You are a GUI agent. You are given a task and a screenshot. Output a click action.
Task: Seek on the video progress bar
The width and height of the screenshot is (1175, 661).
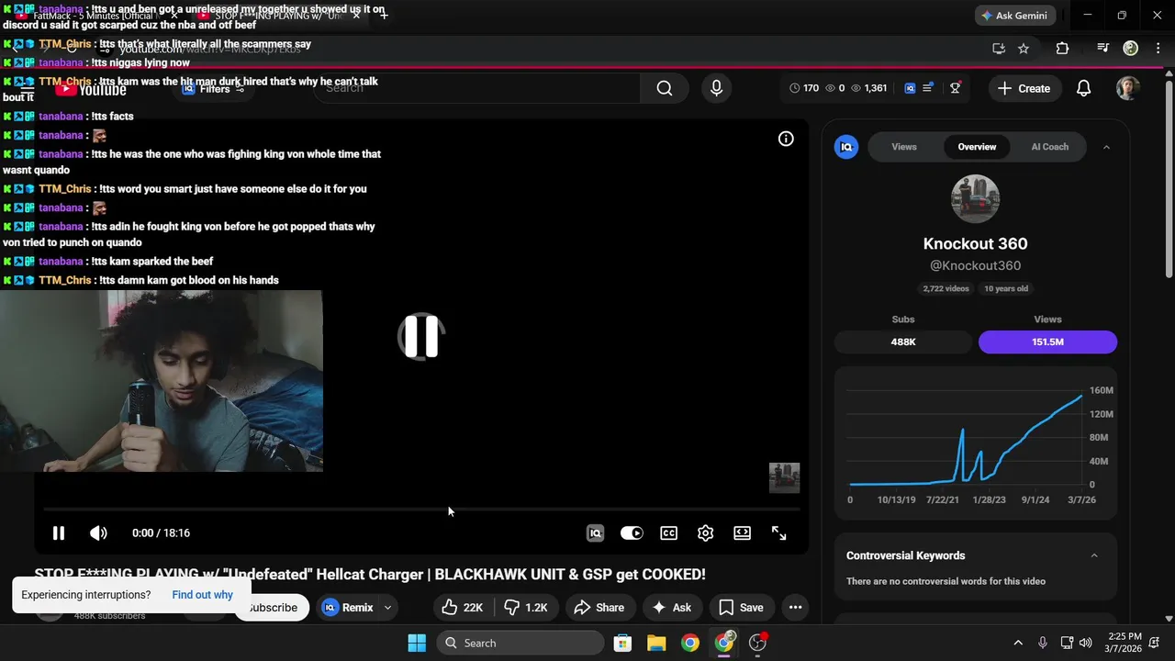421,509
